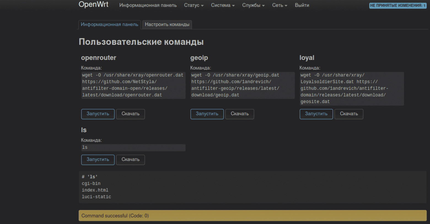Run the geoip command with Запустить
The height and width of the screenshot is (224, 430).
(x=207, y=114)
